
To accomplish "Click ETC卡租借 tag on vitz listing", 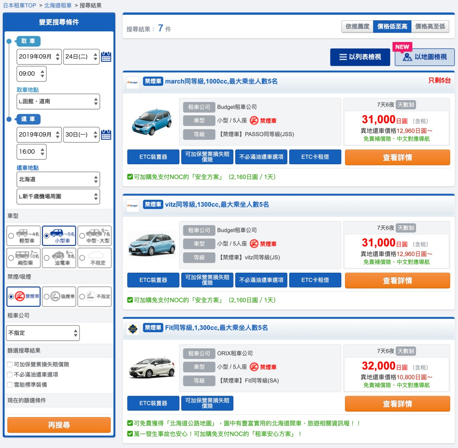I will pos(315,280).
